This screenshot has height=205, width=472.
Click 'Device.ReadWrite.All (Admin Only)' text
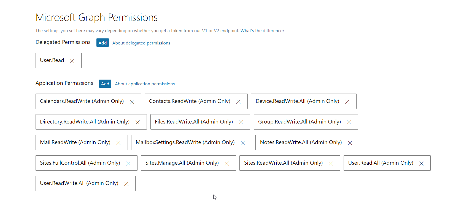pos(297,101)
